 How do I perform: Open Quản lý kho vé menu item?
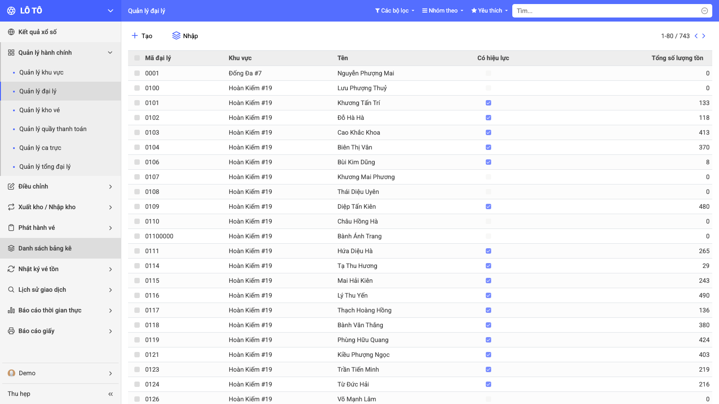pos(40,110)
